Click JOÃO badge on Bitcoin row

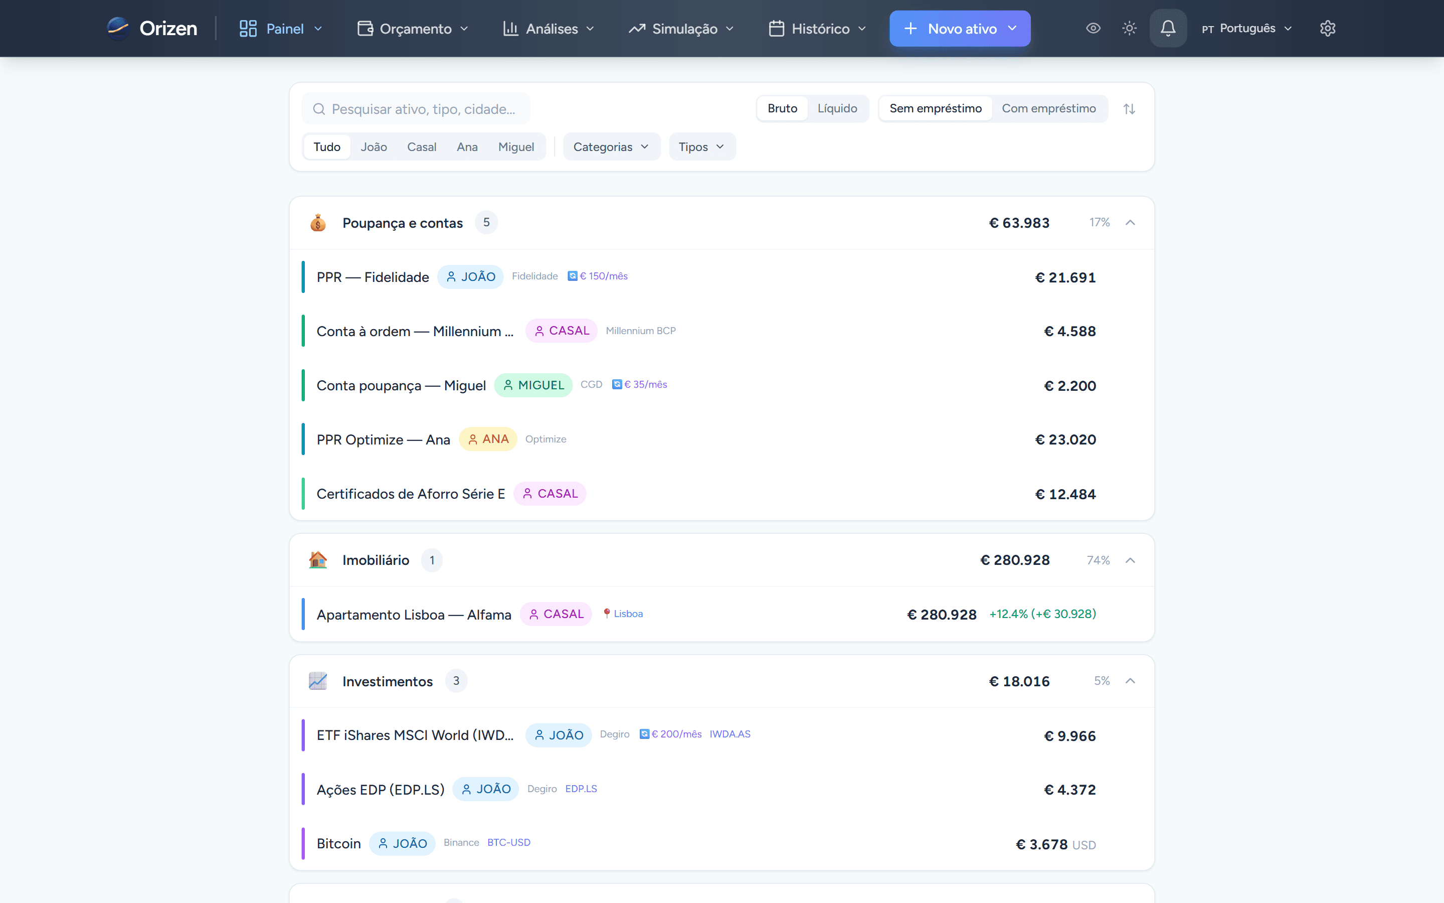tap(402, 843)
